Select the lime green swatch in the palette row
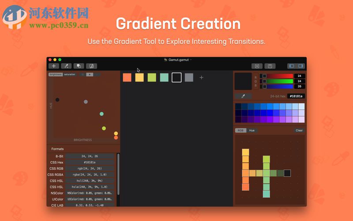Viewport: 353px width, 221px height. (x=152, y=78)
